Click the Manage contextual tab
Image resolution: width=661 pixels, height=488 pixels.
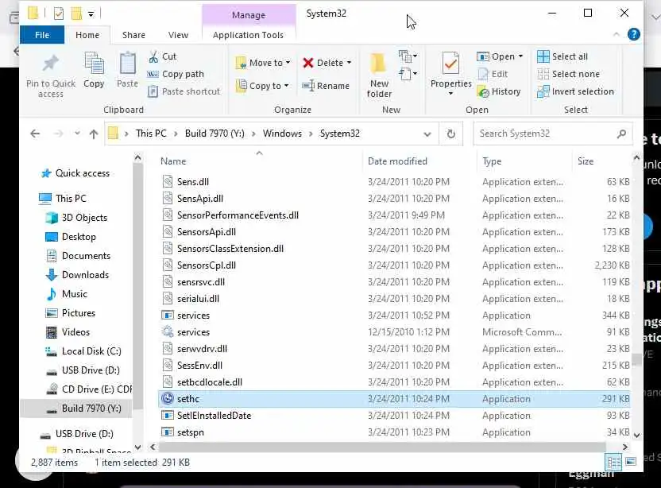249,15
